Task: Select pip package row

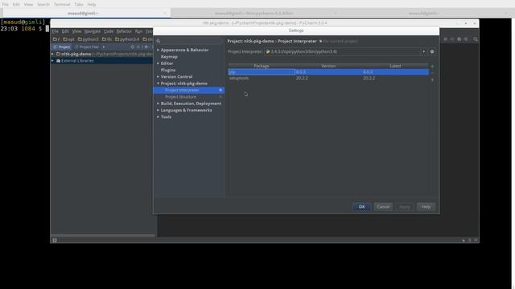Action: pos(328,71)
